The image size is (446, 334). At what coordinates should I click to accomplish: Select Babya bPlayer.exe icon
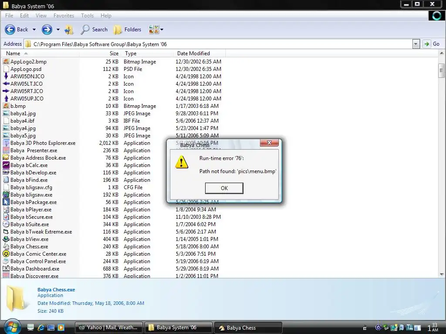[6, 209]
